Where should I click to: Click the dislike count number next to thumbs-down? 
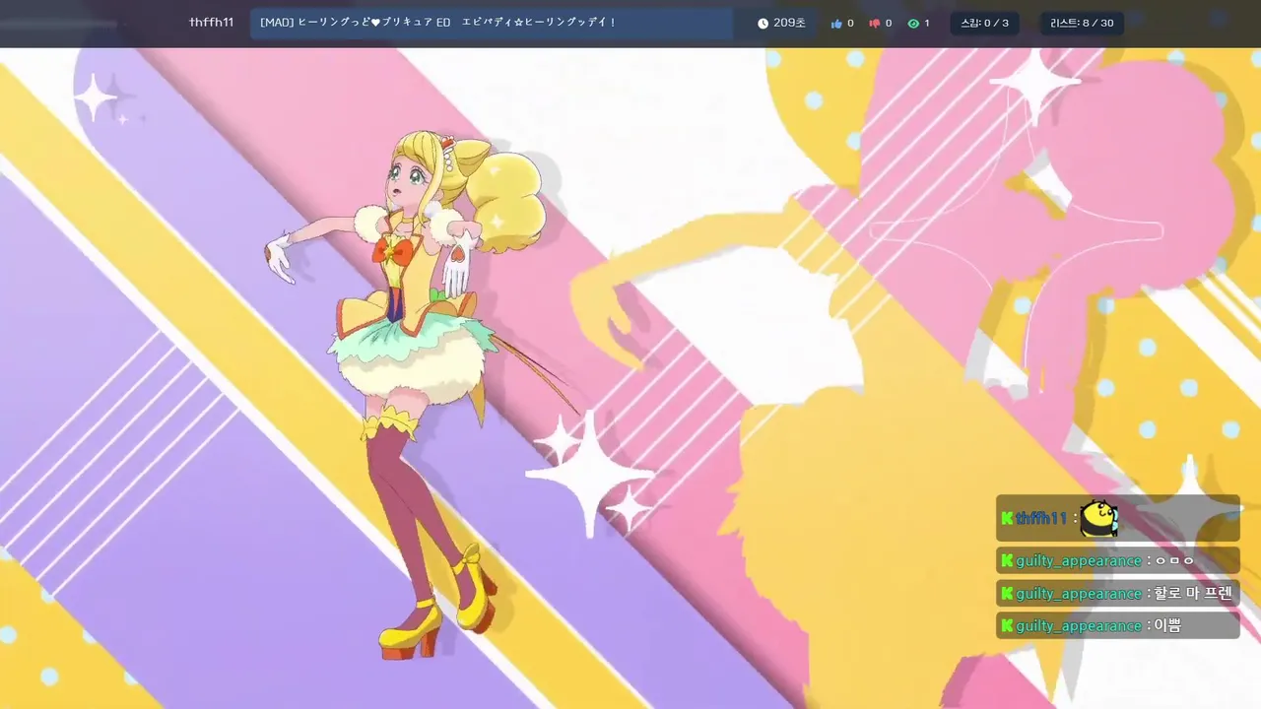(888, 23)
